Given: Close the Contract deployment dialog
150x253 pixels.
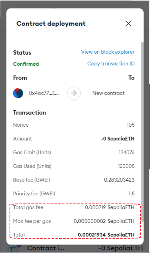Looking at the screenshot, I should pos(128,24).
